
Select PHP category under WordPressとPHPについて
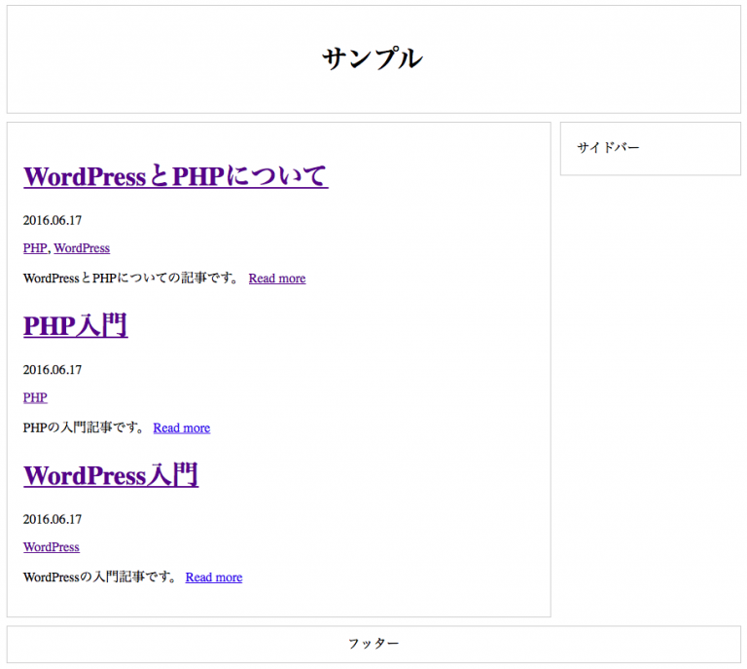[35, 248]
